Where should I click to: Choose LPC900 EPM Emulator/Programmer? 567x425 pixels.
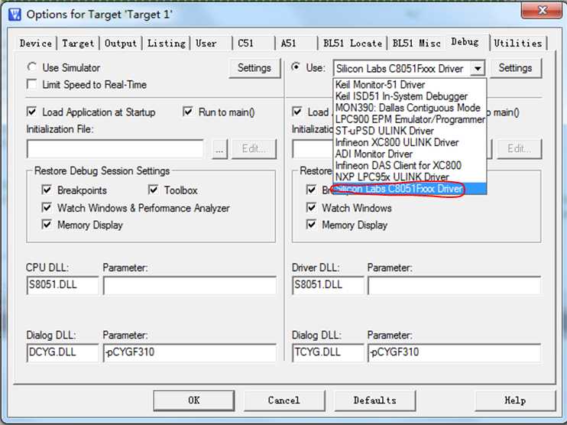click(x=410, y=119)
